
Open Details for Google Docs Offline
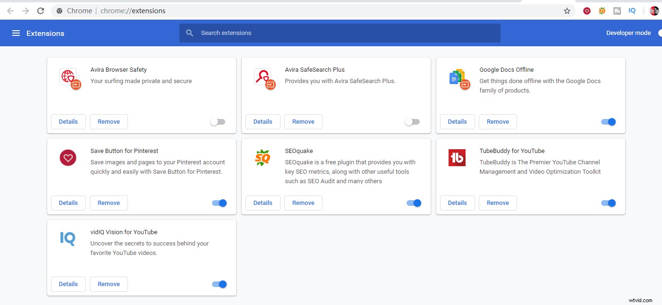[x=457, y=121]
